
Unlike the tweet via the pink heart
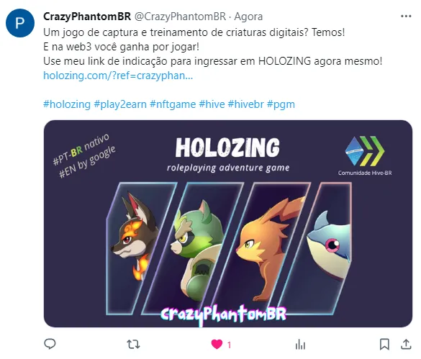pos(217,344)
